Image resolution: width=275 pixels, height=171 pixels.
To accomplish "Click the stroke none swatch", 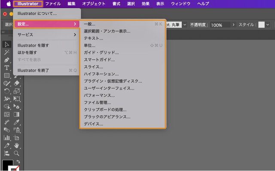I will point(14,168).
